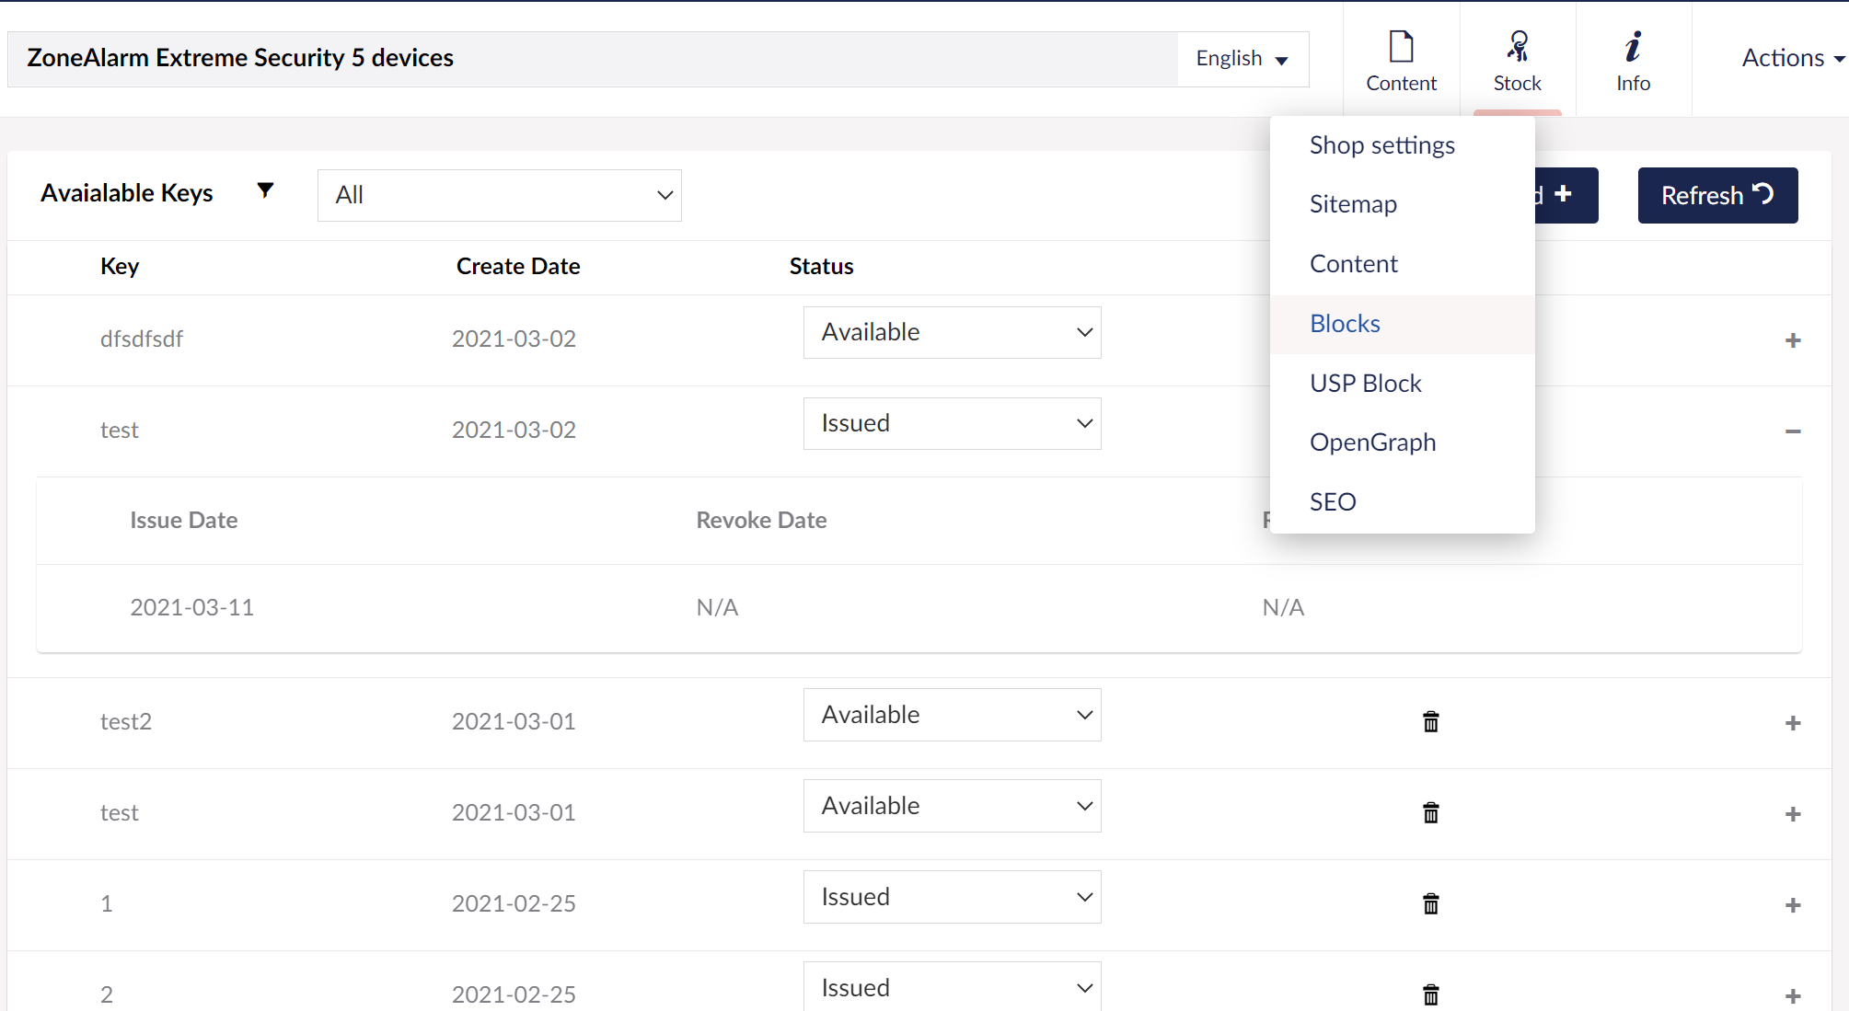
Task: Change status dropdown for key 2
Action: coord(952,988)
